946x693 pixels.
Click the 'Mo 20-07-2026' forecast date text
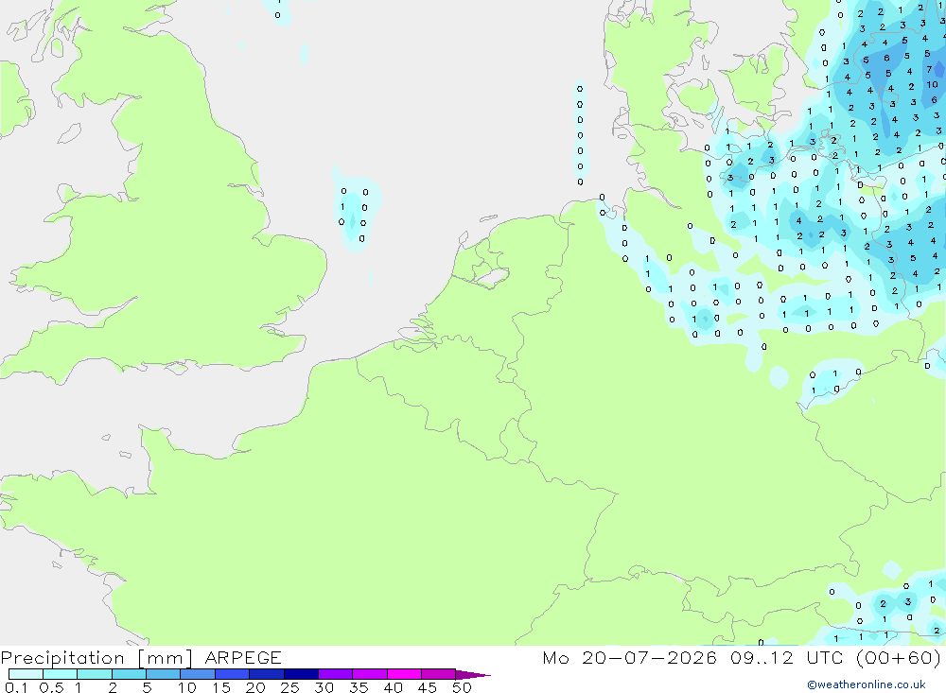[630, 658]
